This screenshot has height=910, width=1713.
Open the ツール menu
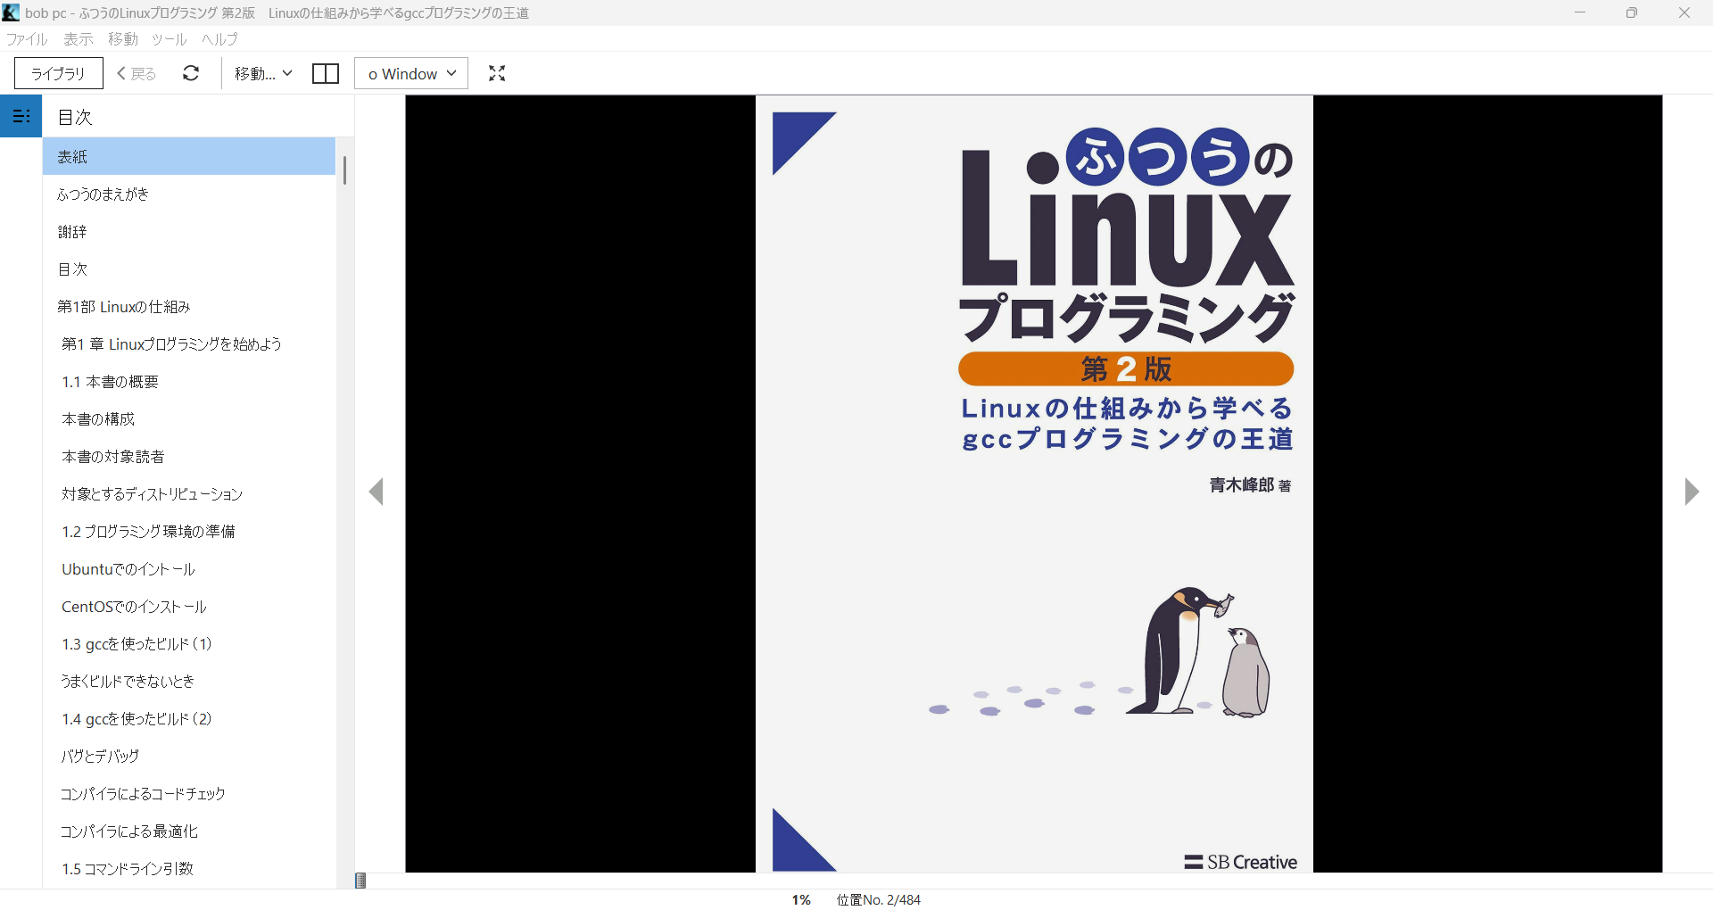(170, 39)
